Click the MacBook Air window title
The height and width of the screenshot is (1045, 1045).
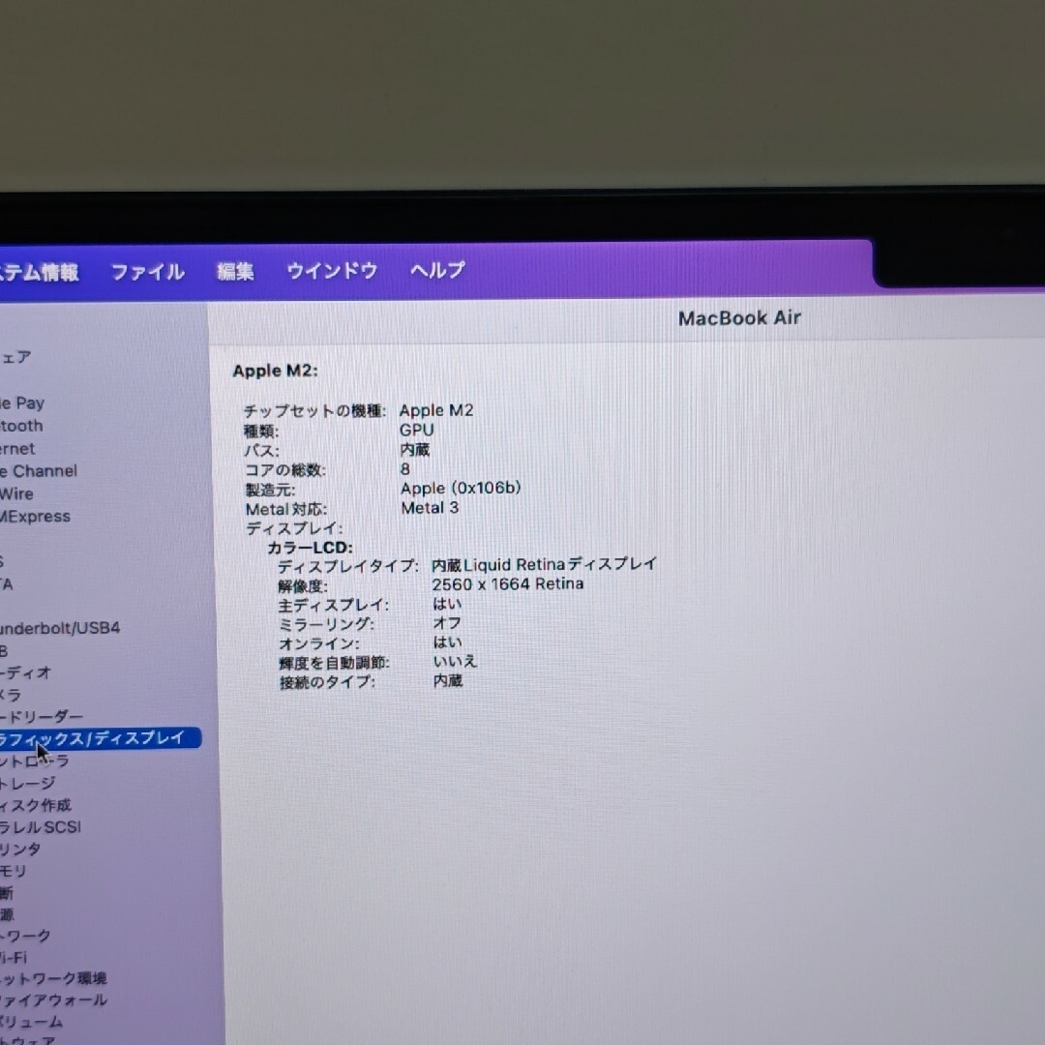(x=740, y=318)
